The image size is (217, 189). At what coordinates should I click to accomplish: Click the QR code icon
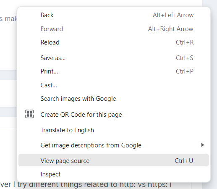(x=29, y=114)
